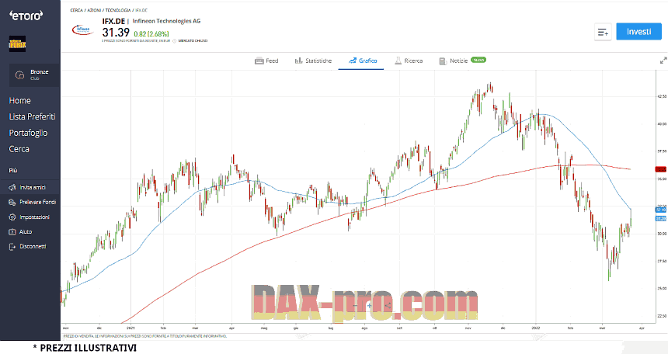Click the eToro logo
The height and width of the screenshot is (354, 668).
coord(26,16)
